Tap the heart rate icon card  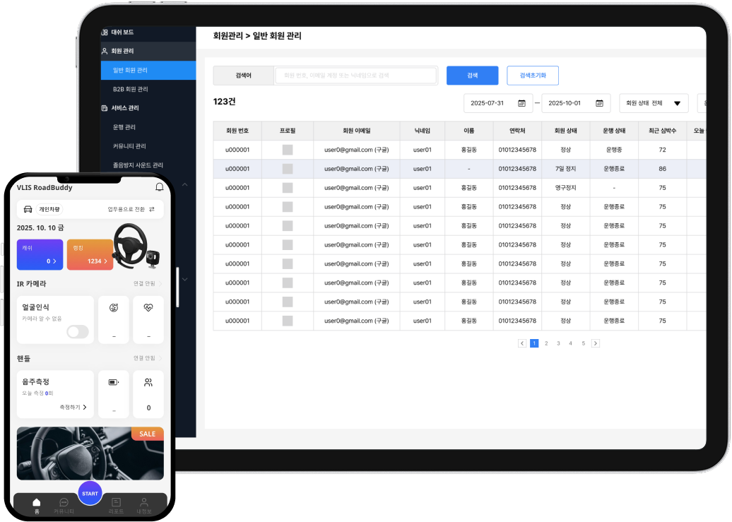point(148,319)
